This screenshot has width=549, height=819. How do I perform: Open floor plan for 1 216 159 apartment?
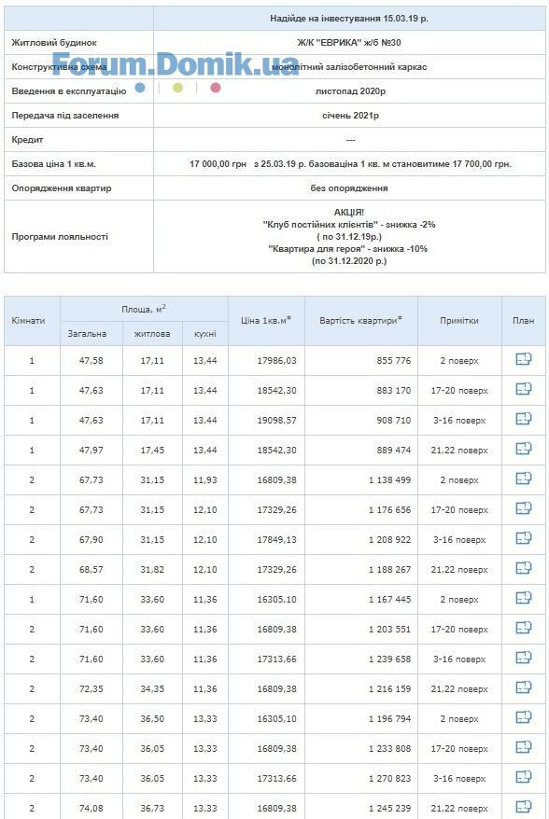click(x=524, y=687)
